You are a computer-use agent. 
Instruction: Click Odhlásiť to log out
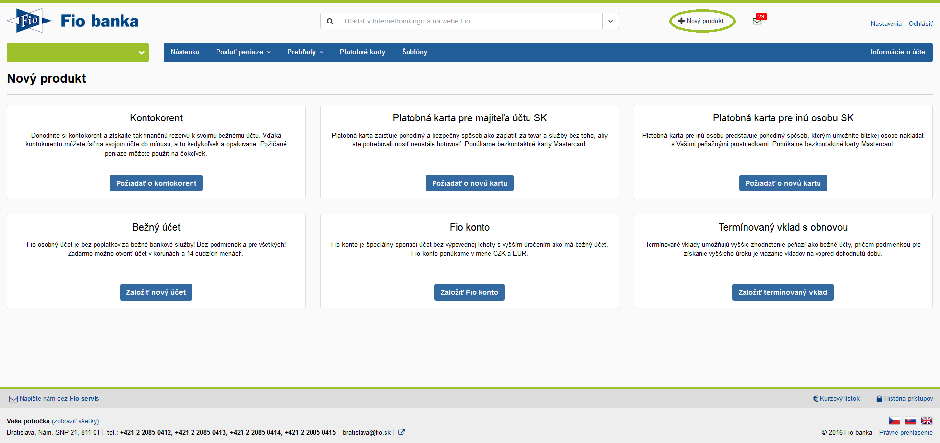point(920,23)
